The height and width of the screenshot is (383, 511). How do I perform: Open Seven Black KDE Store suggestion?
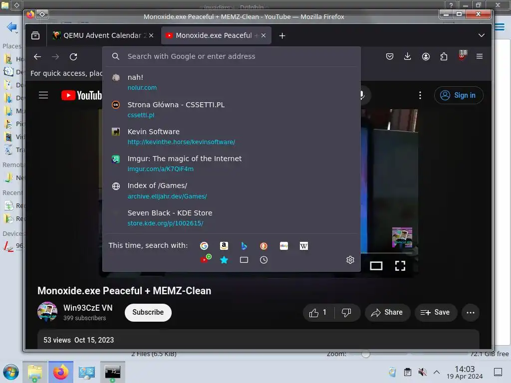[232, 217]
